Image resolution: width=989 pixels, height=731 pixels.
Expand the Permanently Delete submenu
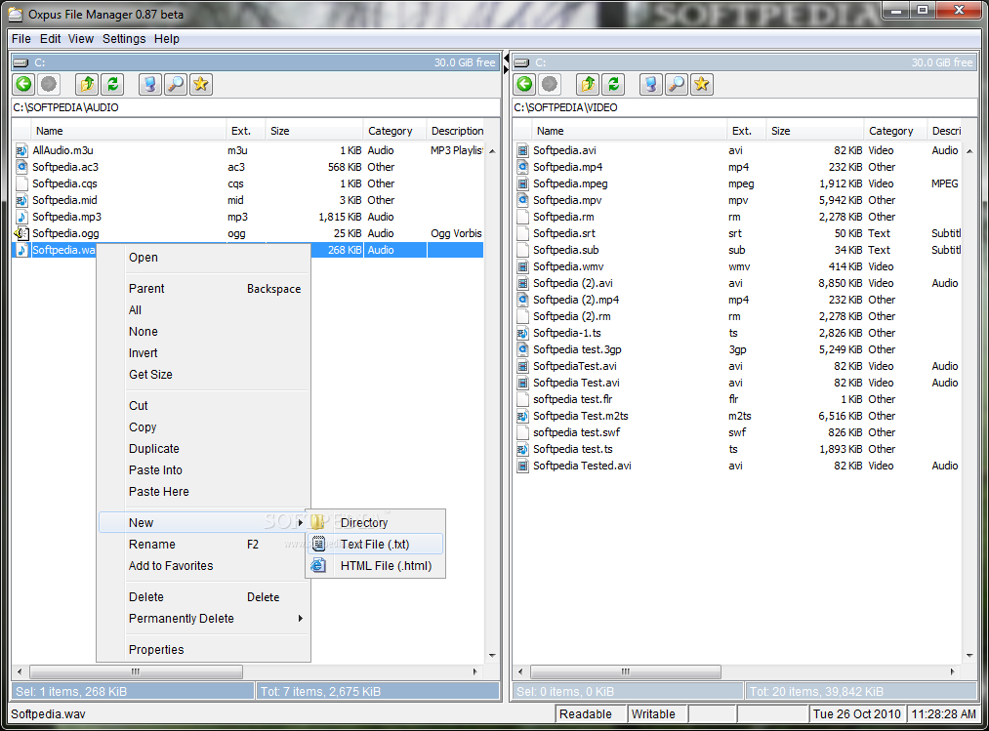point(204,618)
